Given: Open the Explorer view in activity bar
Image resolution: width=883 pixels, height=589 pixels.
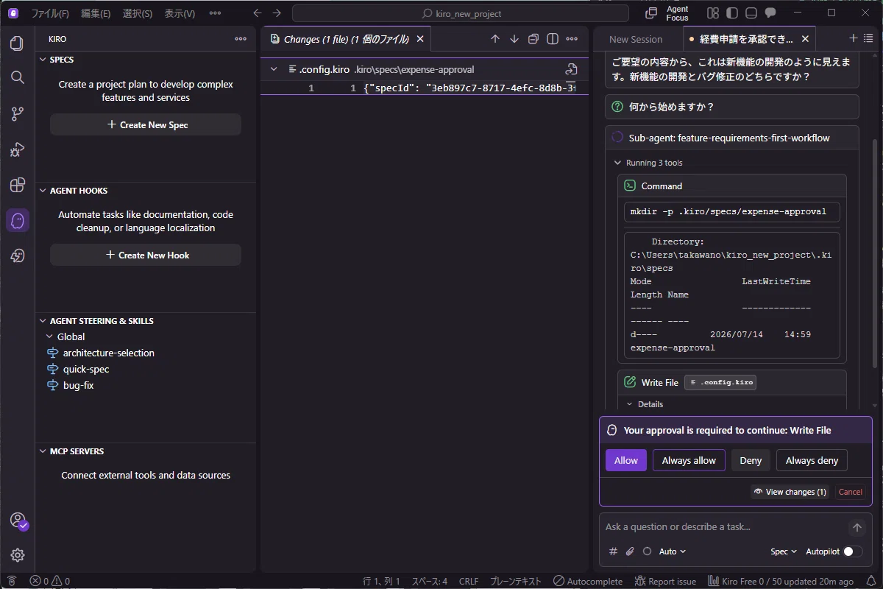Looking at the screenshot, I should pyautogui.click(x=18, y=43).
